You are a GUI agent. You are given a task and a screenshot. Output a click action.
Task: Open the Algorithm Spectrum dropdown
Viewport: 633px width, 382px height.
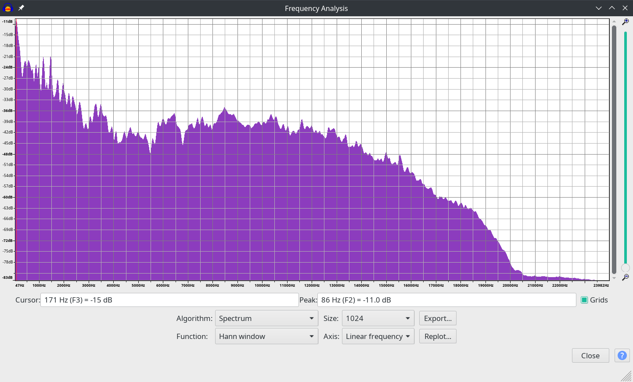(266, 318)
